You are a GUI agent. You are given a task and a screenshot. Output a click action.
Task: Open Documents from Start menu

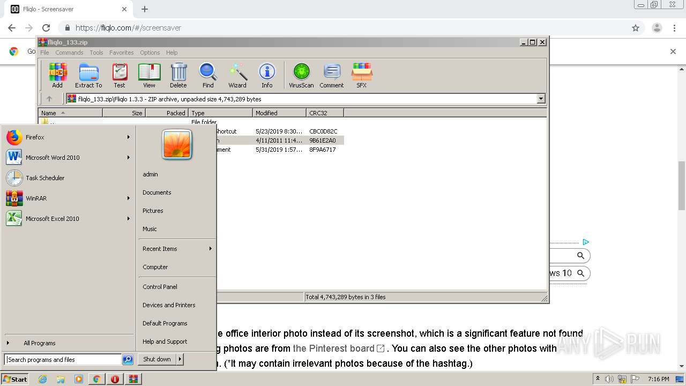click(x=157, y=192)
